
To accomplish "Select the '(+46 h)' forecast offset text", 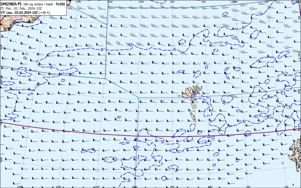I will click(44, 13).
